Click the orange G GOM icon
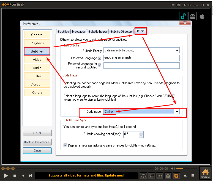This screenshot has height=182, width=213. pyautogui.click(x=176, y=176)
